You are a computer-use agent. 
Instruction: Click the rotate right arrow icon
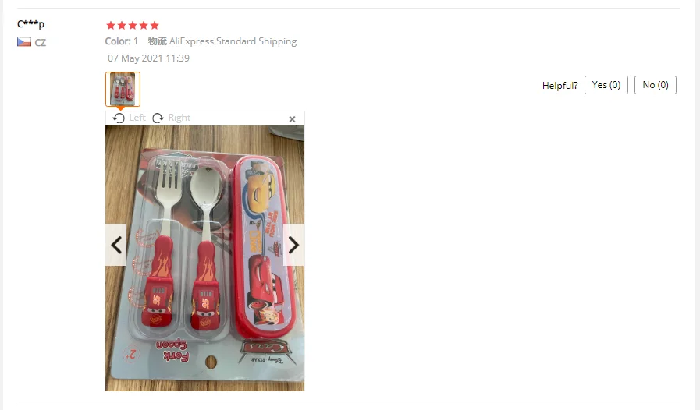(x=158, y=118)
